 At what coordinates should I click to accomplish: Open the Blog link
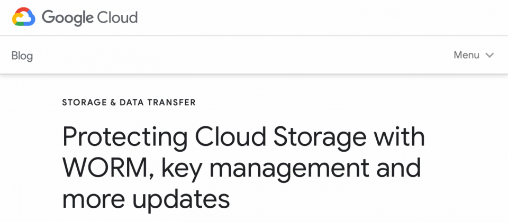[x=22, y=55]
